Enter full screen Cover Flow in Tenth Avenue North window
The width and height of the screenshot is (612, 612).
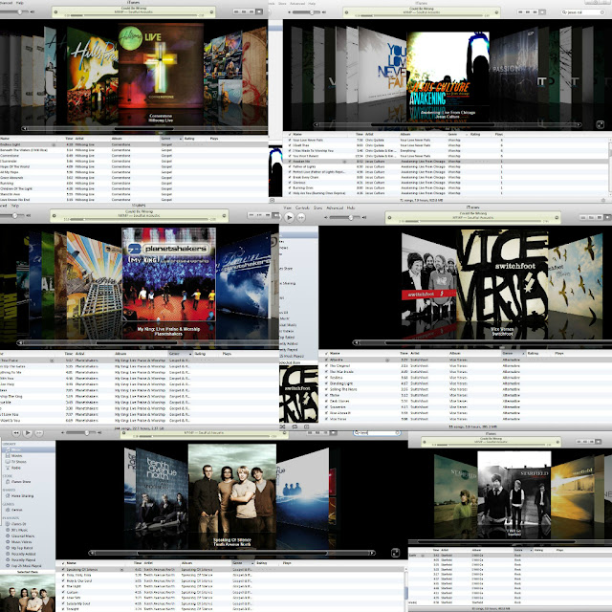[x=395, y=553]
